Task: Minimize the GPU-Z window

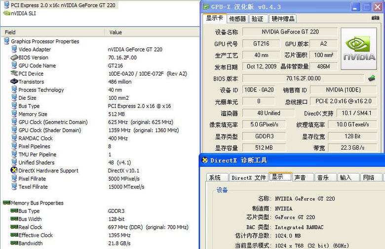Action: click(x=355, y=7)
